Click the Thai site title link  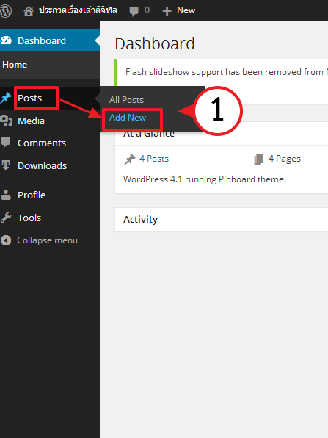point(78,10)
